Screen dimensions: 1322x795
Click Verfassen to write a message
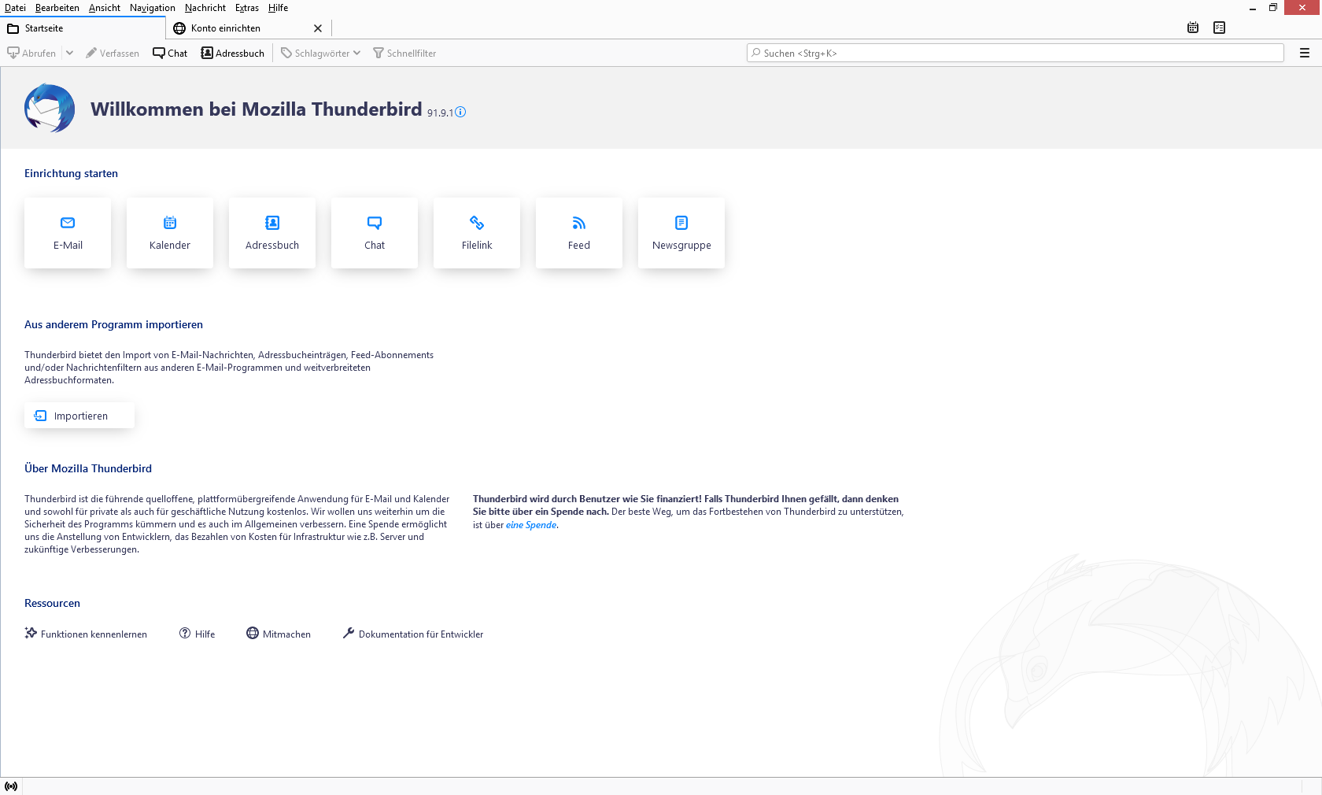[113, 53]
